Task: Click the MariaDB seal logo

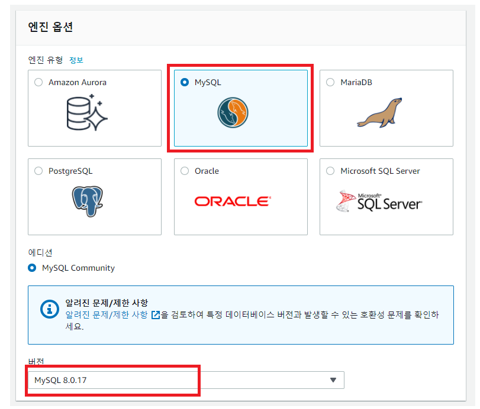Action: point(379,113)
